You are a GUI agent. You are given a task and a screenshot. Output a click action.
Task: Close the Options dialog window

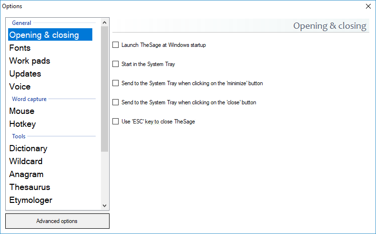(x=368, y=6)
